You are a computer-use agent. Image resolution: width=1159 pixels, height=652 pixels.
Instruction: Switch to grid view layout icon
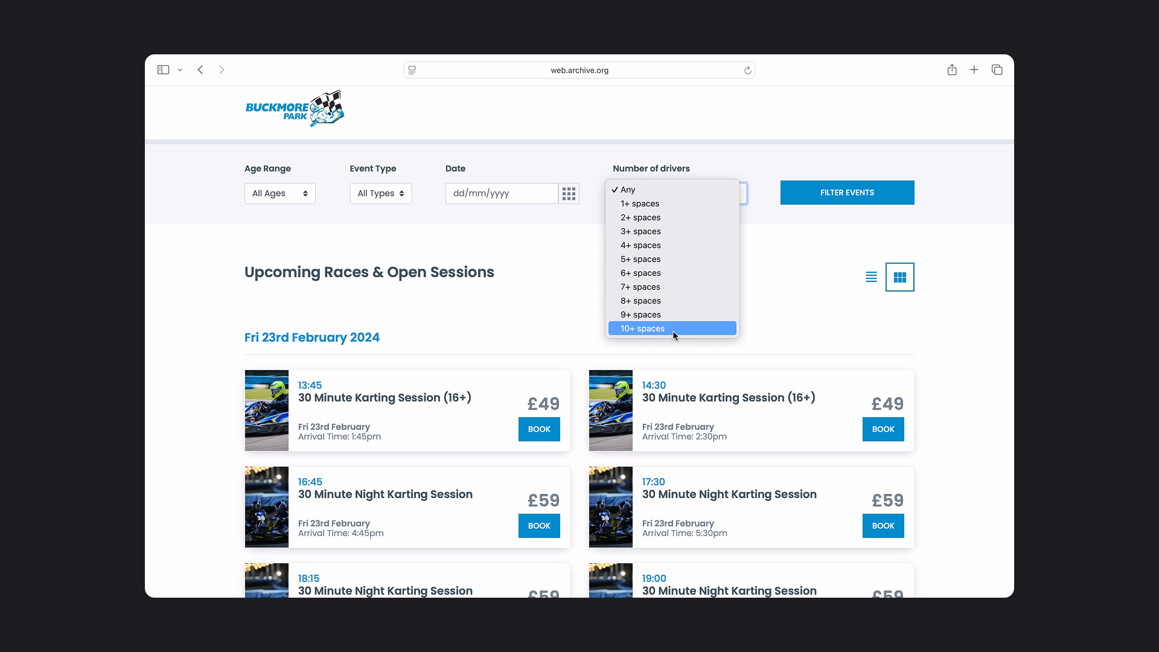(899, 277)
